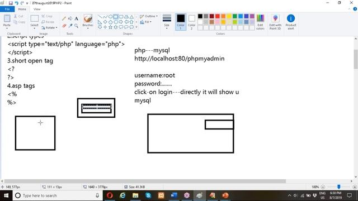The width and height of the screenshot is (358, 201).
Task: Choose the Curve shape
Action: coord(105,17)
